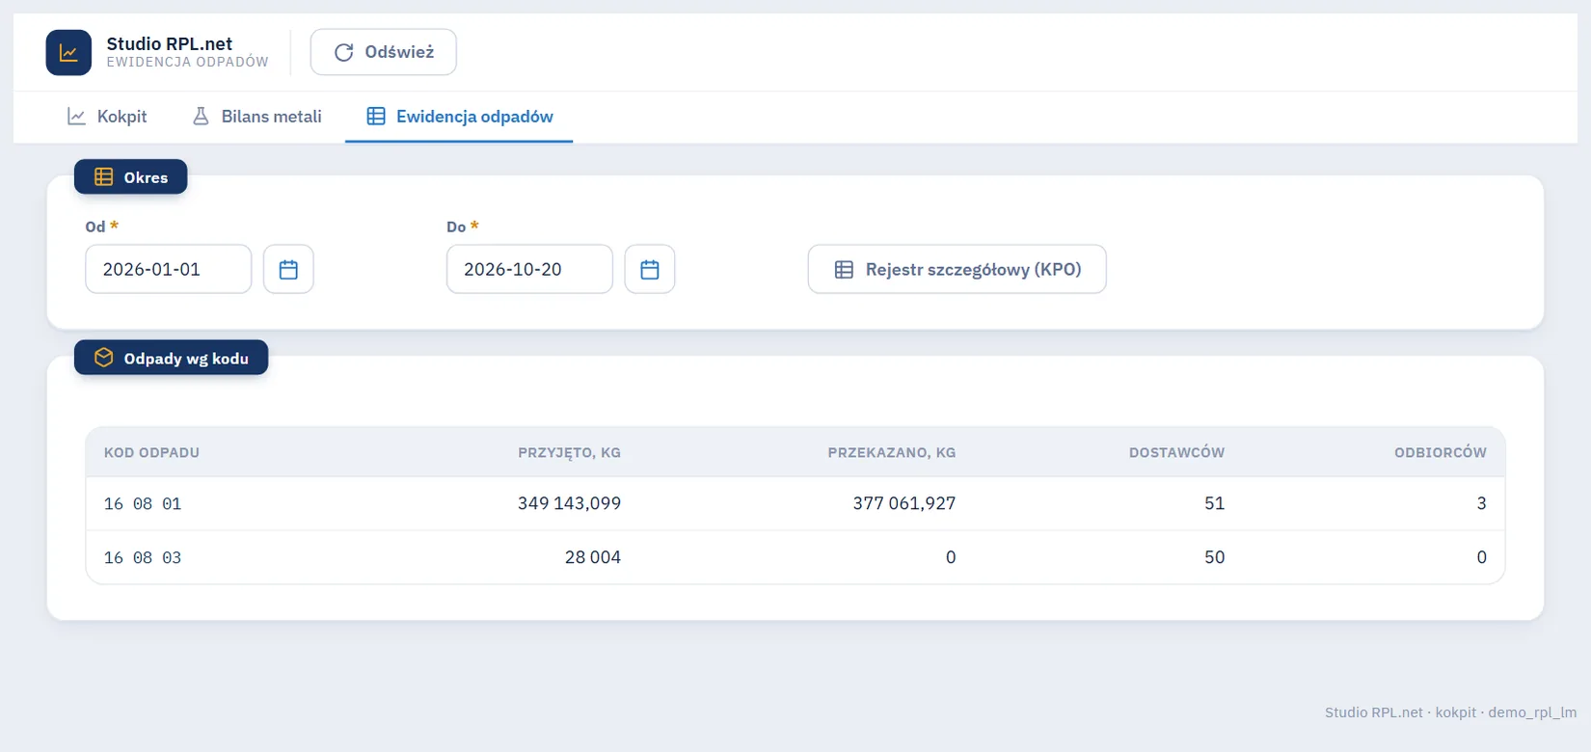Select waste code 16 08 03 row
Viewport: 1591px width, 752px height.
click(x=795, y=557)
